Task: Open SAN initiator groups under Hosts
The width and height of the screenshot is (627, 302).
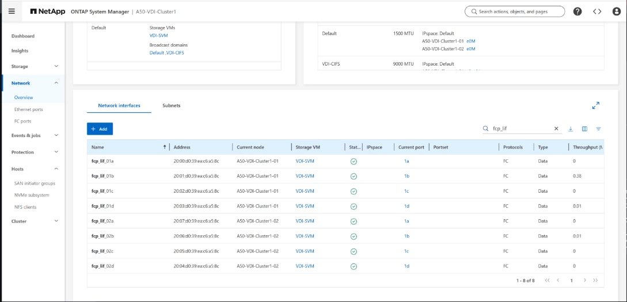Action: pyautogui.click(x=35, y=184)
